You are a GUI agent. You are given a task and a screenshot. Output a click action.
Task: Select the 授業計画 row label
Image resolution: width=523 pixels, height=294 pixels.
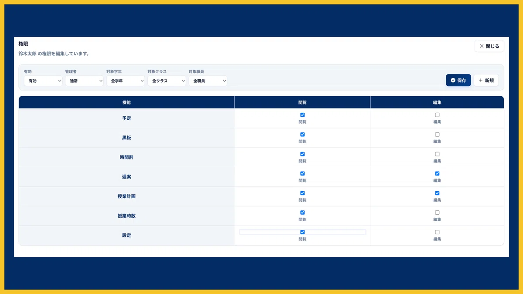(126, 196)
